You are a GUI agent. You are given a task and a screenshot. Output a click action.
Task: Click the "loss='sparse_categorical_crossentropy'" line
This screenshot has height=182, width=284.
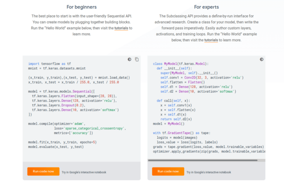(90, 128)
